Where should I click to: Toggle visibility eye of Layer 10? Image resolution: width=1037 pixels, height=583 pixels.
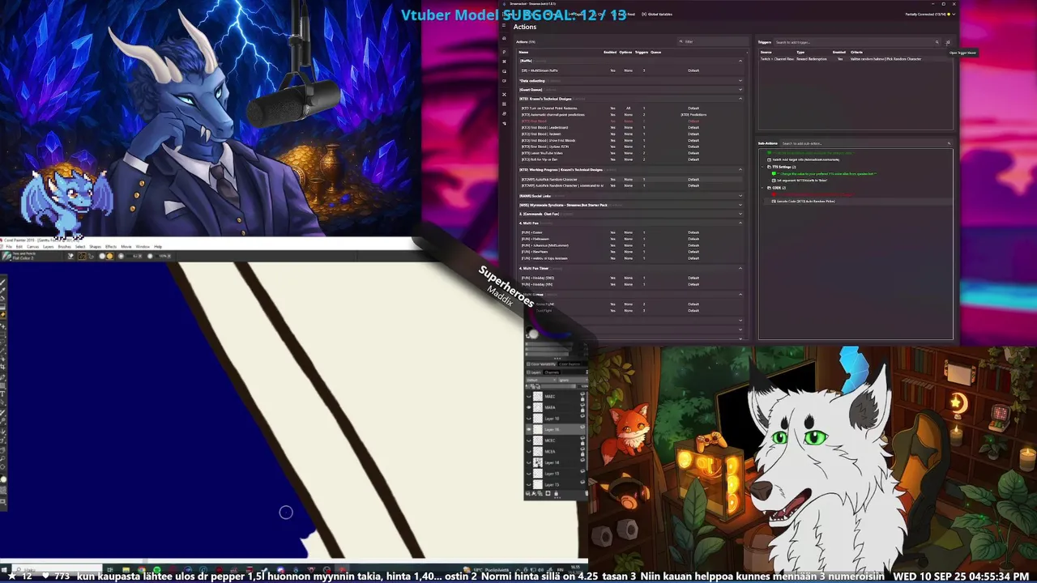point(528,419)
